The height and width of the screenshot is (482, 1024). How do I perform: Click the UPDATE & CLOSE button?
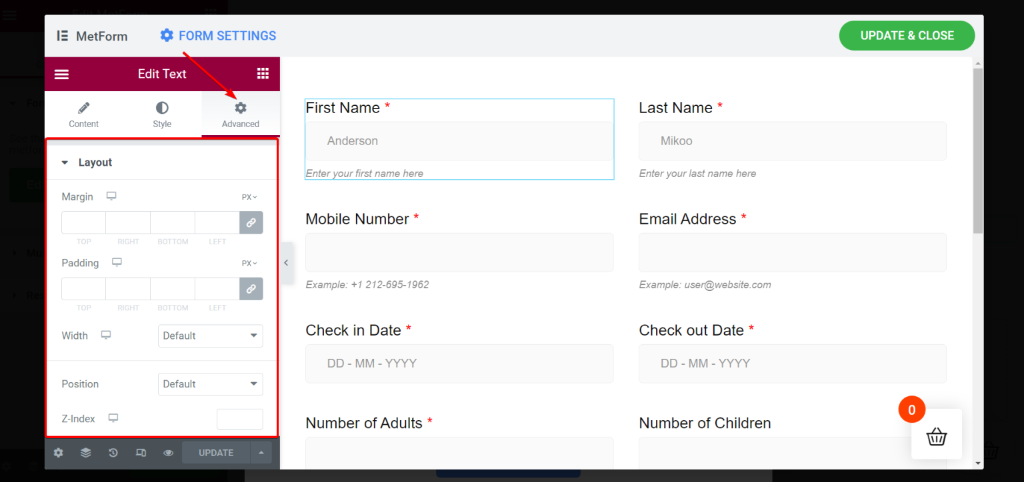907,35
